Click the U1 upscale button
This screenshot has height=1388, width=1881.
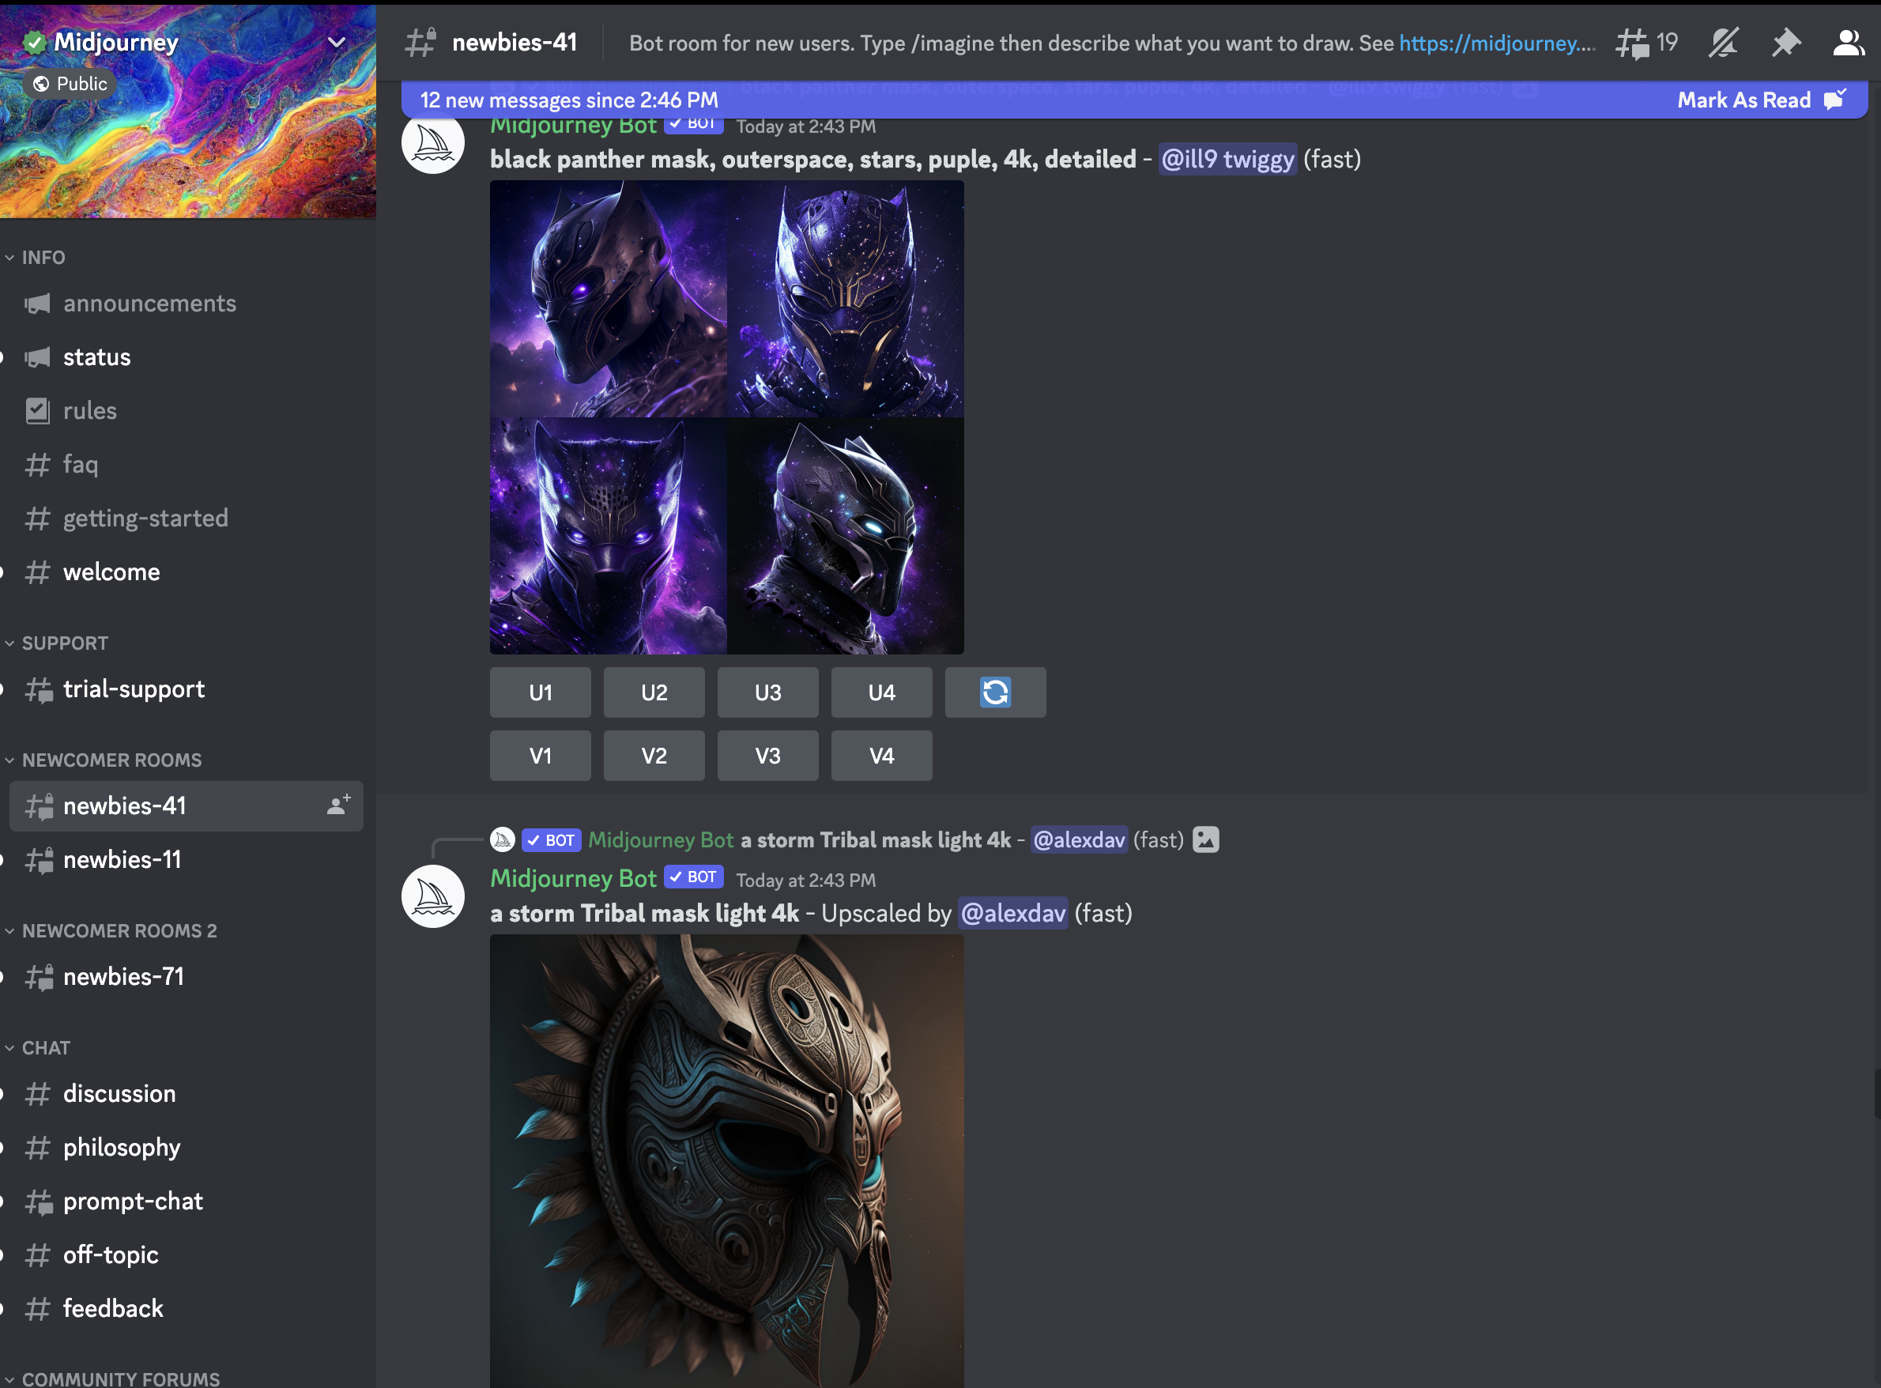click(x=540, y=692)
